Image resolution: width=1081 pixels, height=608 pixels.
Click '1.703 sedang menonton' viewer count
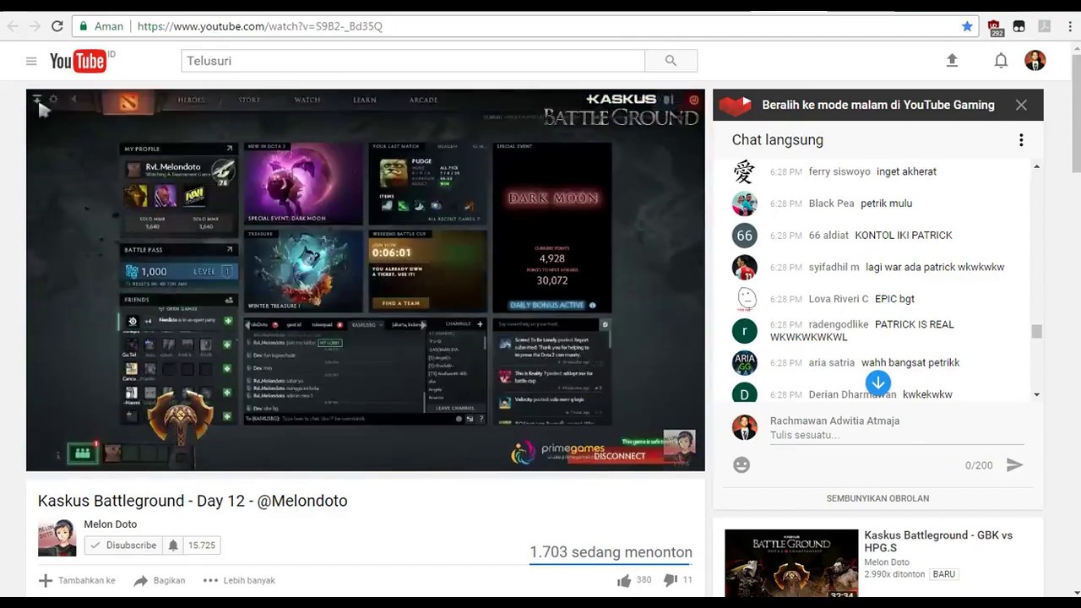(611, 552)
